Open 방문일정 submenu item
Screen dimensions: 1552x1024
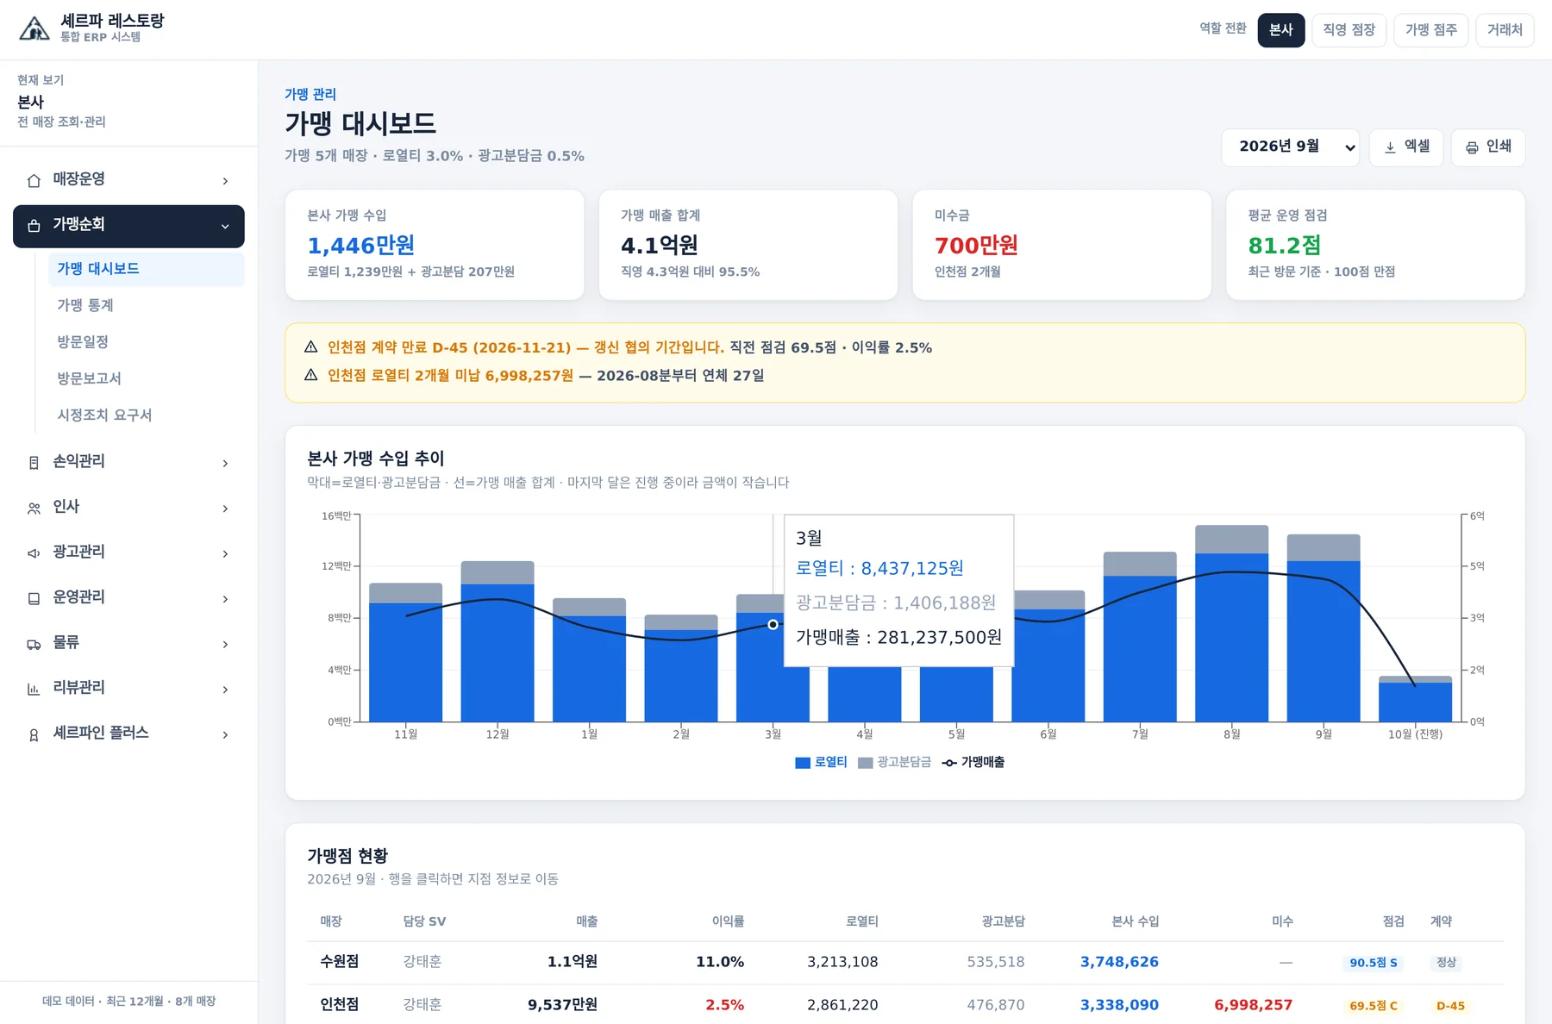pos(147,342)
